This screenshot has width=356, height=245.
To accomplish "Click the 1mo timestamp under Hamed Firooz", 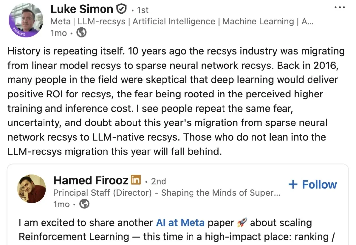I will [x=61, y=204].
